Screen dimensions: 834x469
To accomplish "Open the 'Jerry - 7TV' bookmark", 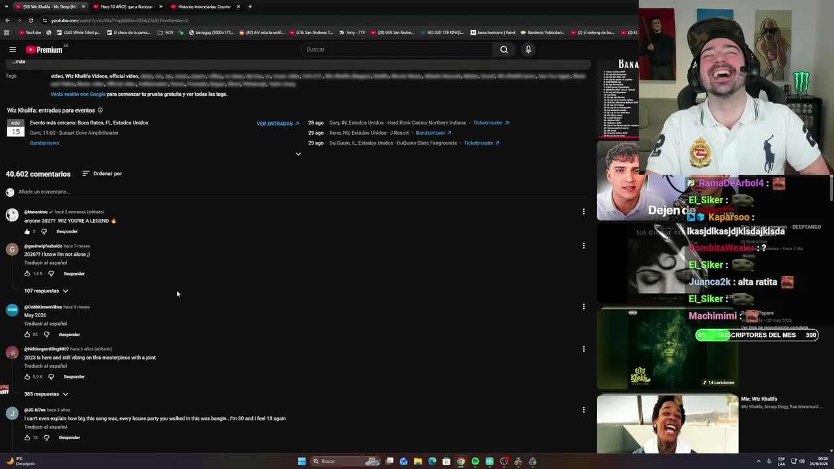I will coord(351,33).
